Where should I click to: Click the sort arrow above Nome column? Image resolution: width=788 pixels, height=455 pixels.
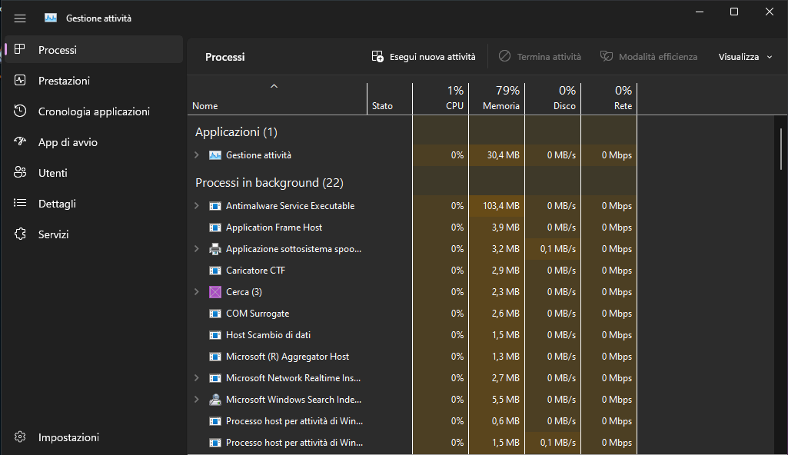(274, 86)
